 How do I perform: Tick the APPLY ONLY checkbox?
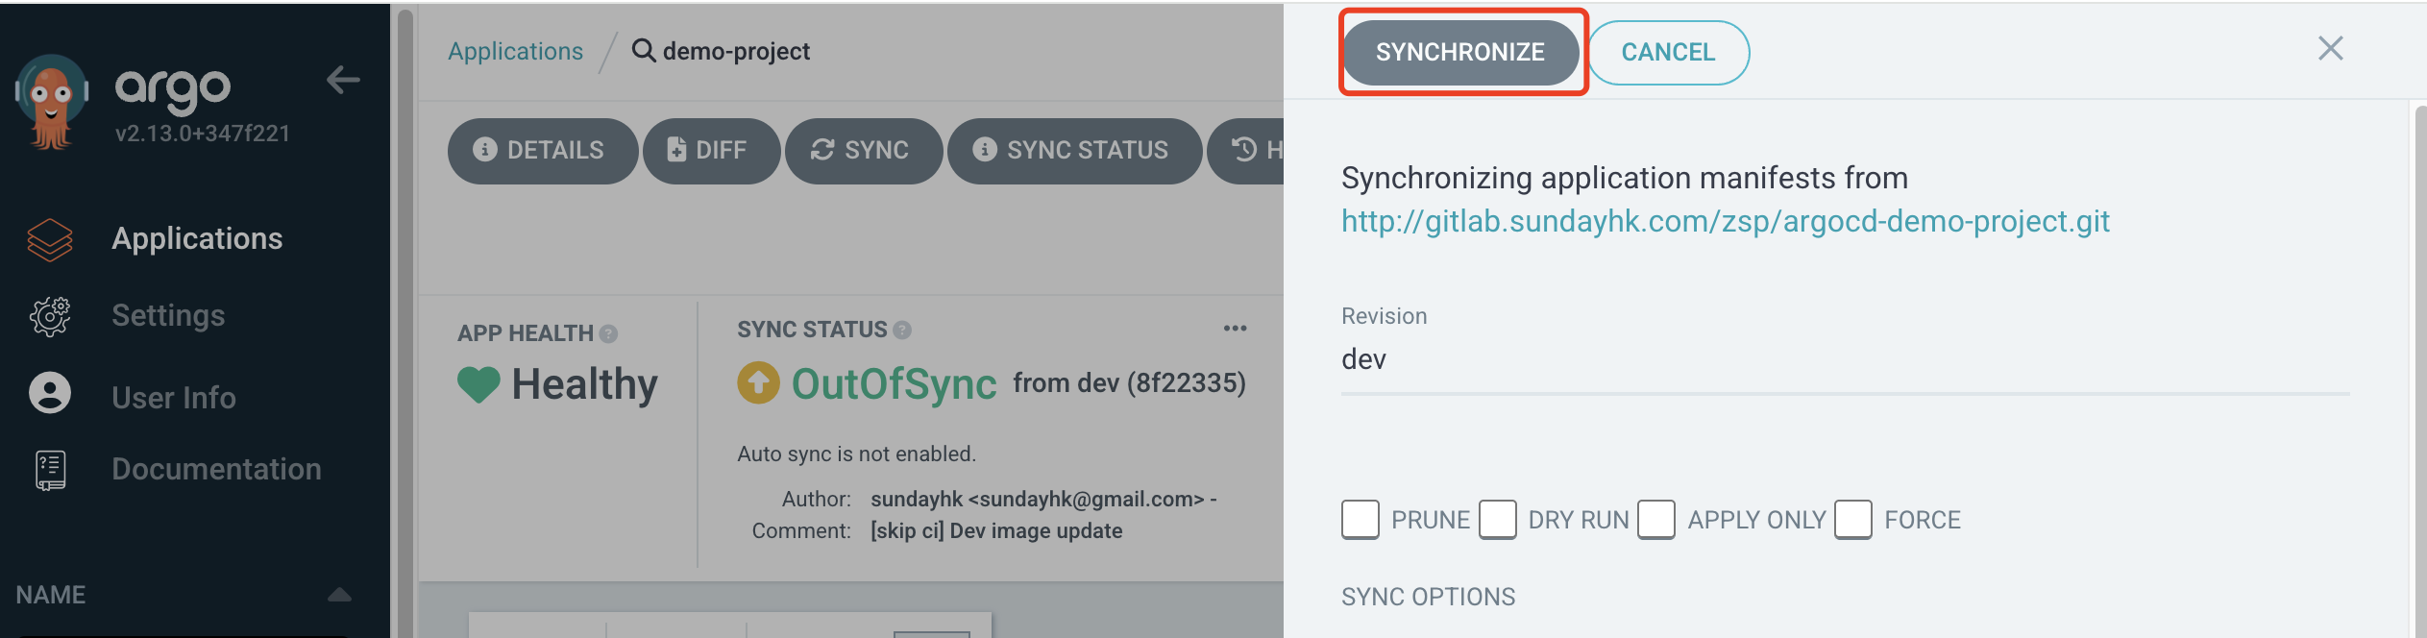pyautogui.click(x=1656, y=520)
